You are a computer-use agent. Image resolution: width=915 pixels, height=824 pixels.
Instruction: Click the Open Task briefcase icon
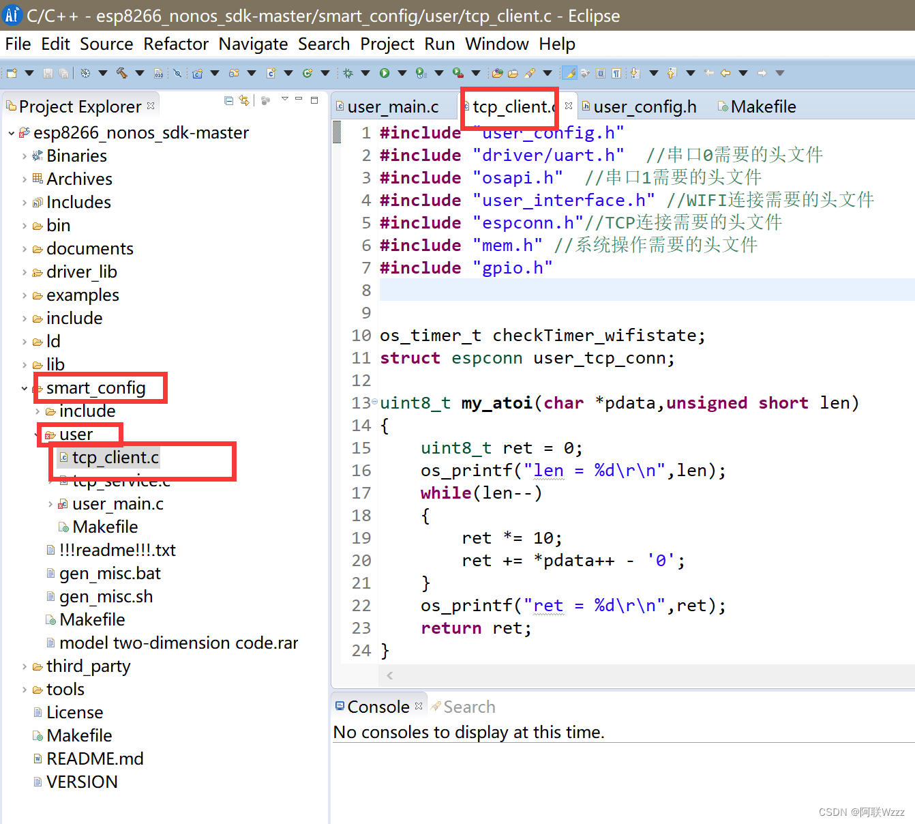point(513,73)
